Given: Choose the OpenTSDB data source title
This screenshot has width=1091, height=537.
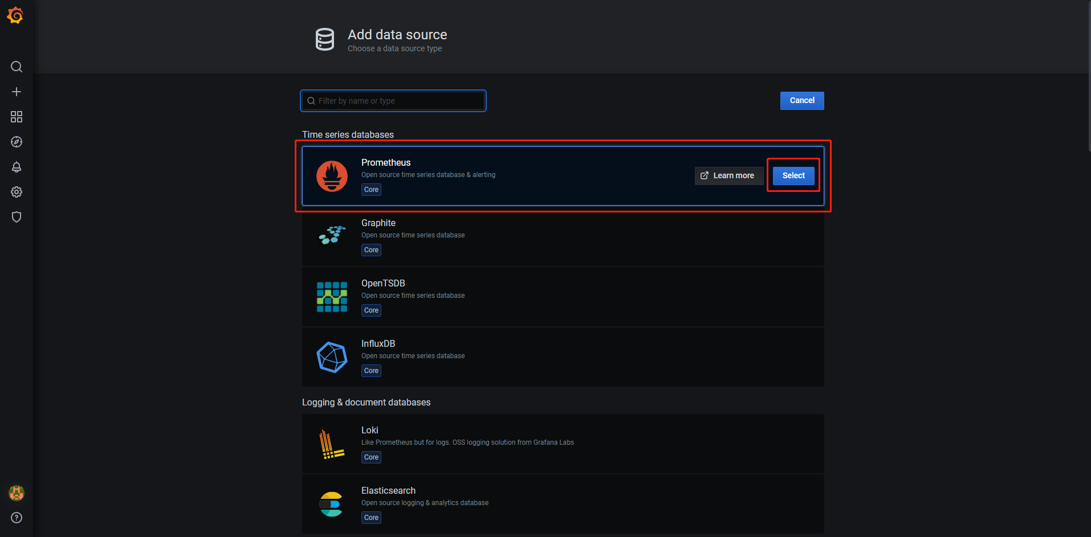Looking at the screenshot, I should click(x=383, y=283).
